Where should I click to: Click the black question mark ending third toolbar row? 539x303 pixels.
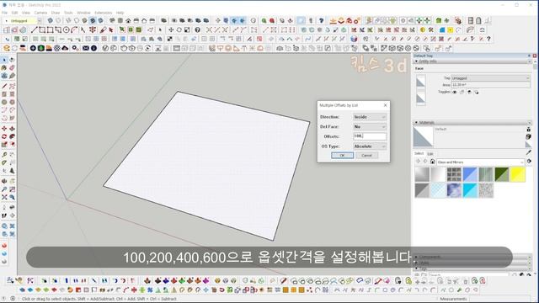pyautogui.click(x=488, y=40)
